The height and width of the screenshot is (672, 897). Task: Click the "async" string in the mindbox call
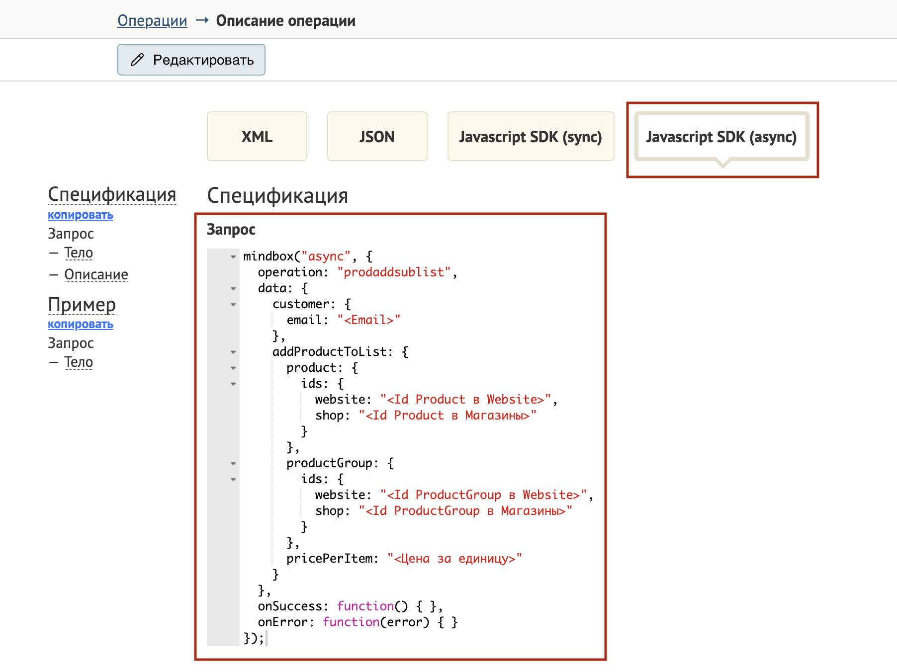tap(326, 256)
